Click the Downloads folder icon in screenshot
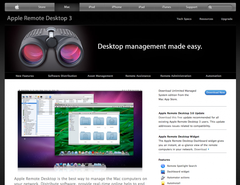The height and width of the screenshot is (185, 240). tap(112, 121)
